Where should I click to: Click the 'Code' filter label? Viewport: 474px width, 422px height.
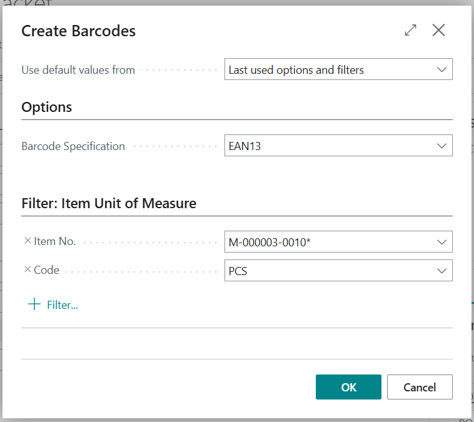pos(46,270)
